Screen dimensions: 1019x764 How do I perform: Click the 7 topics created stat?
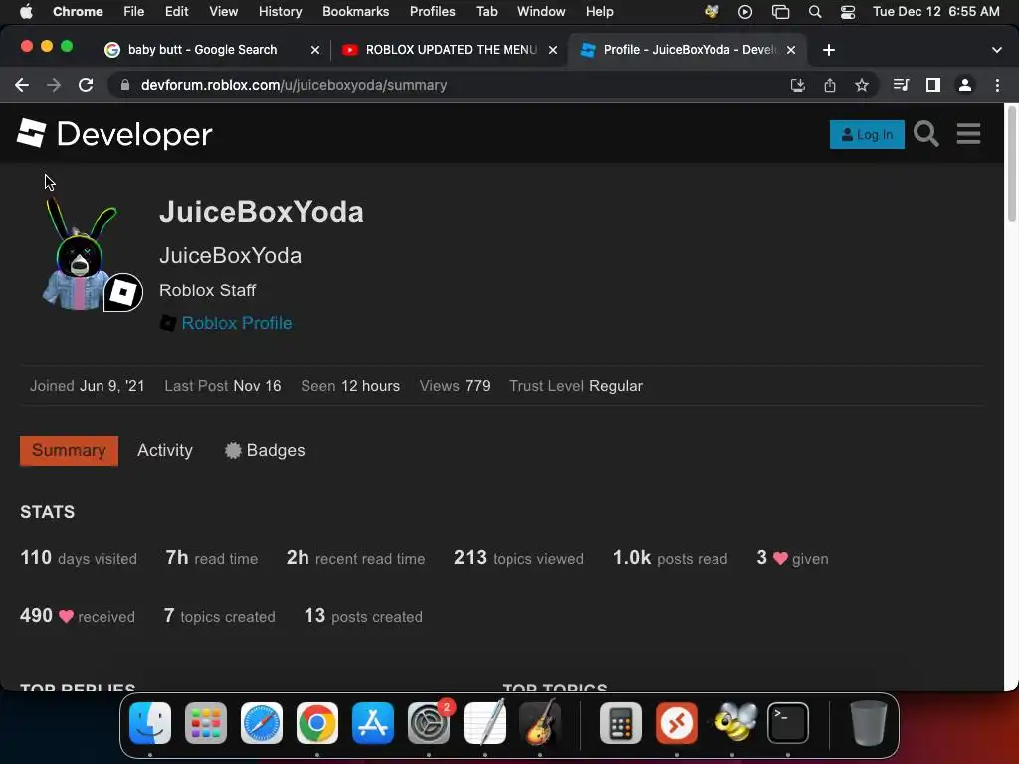click(x=219, y=616)
